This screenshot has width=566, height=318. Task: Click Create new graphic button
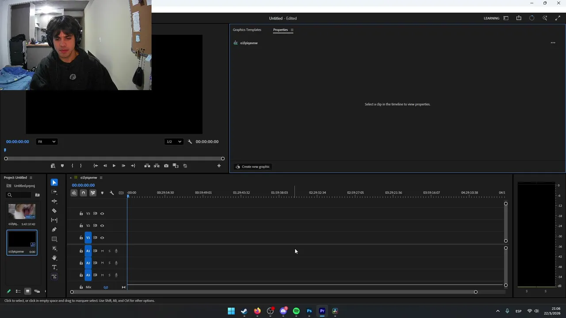[x=252, y=167]
